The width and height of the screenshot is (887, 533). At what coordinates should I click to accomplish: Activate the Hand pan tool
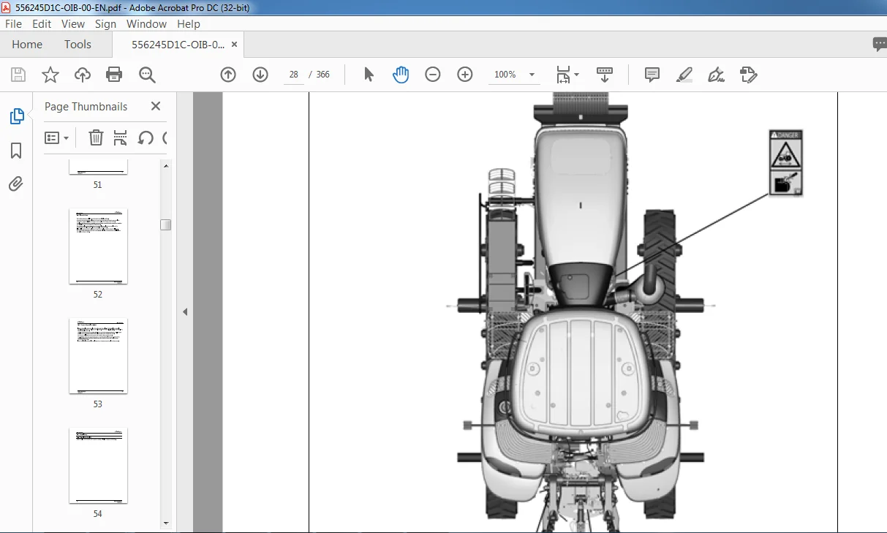(x=401, y=75)
